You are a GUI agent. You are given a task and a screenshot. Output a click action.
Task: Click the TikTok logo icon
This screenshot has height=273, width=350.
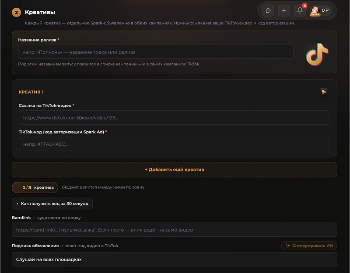point(317,54)
